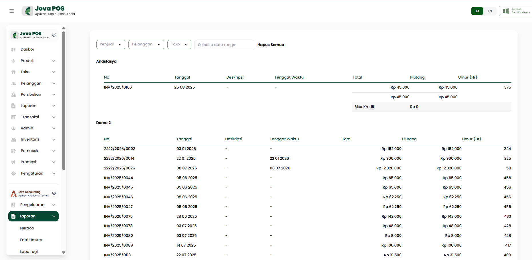Click the Inventaris icon
Viewport: 532px width, 260px height.
tap(13, 140)
